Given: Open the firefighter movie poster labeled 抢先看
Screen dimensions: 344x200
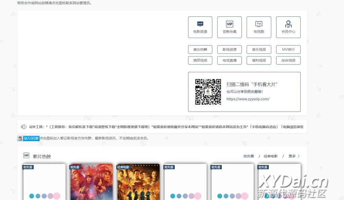Looking at the screenshot, I should click(91, 182).
